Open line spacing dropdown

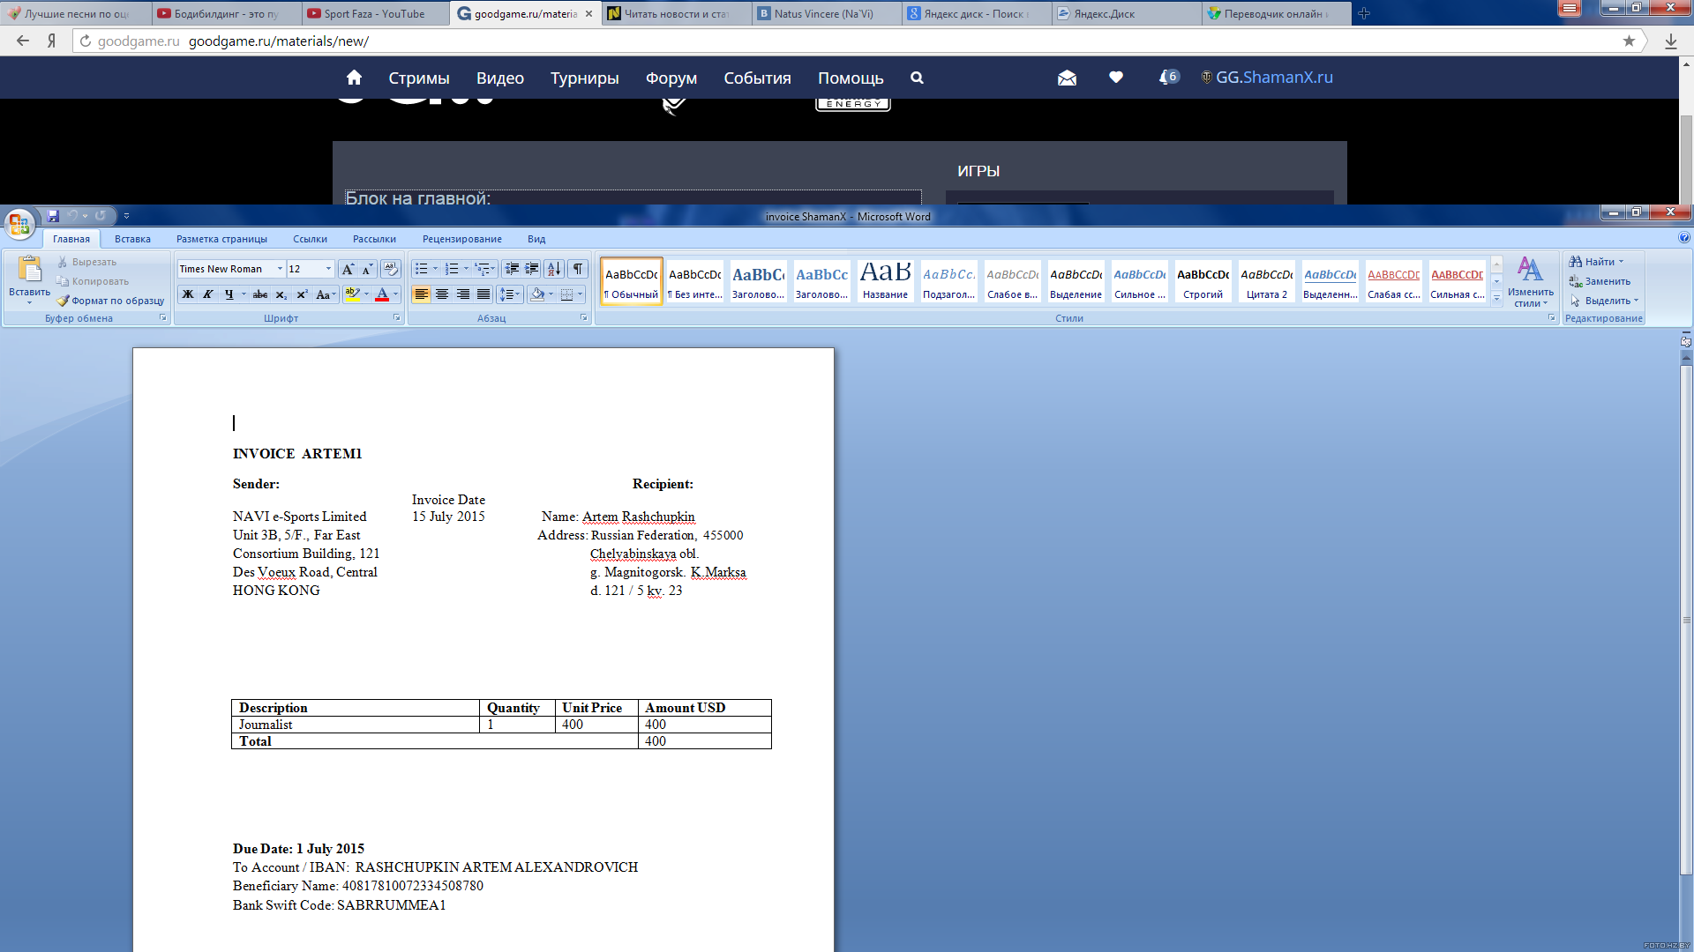point(510,294)
